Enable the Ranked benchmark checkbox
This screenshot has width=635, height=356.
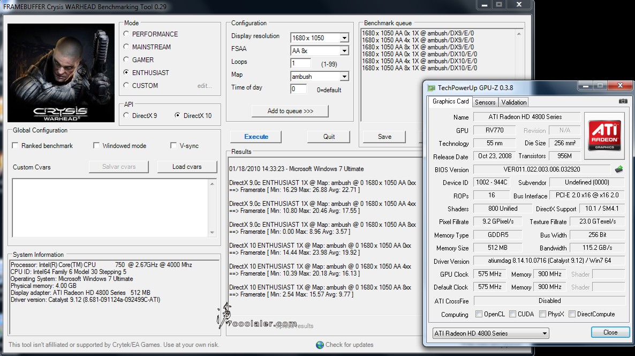point(16,145)
